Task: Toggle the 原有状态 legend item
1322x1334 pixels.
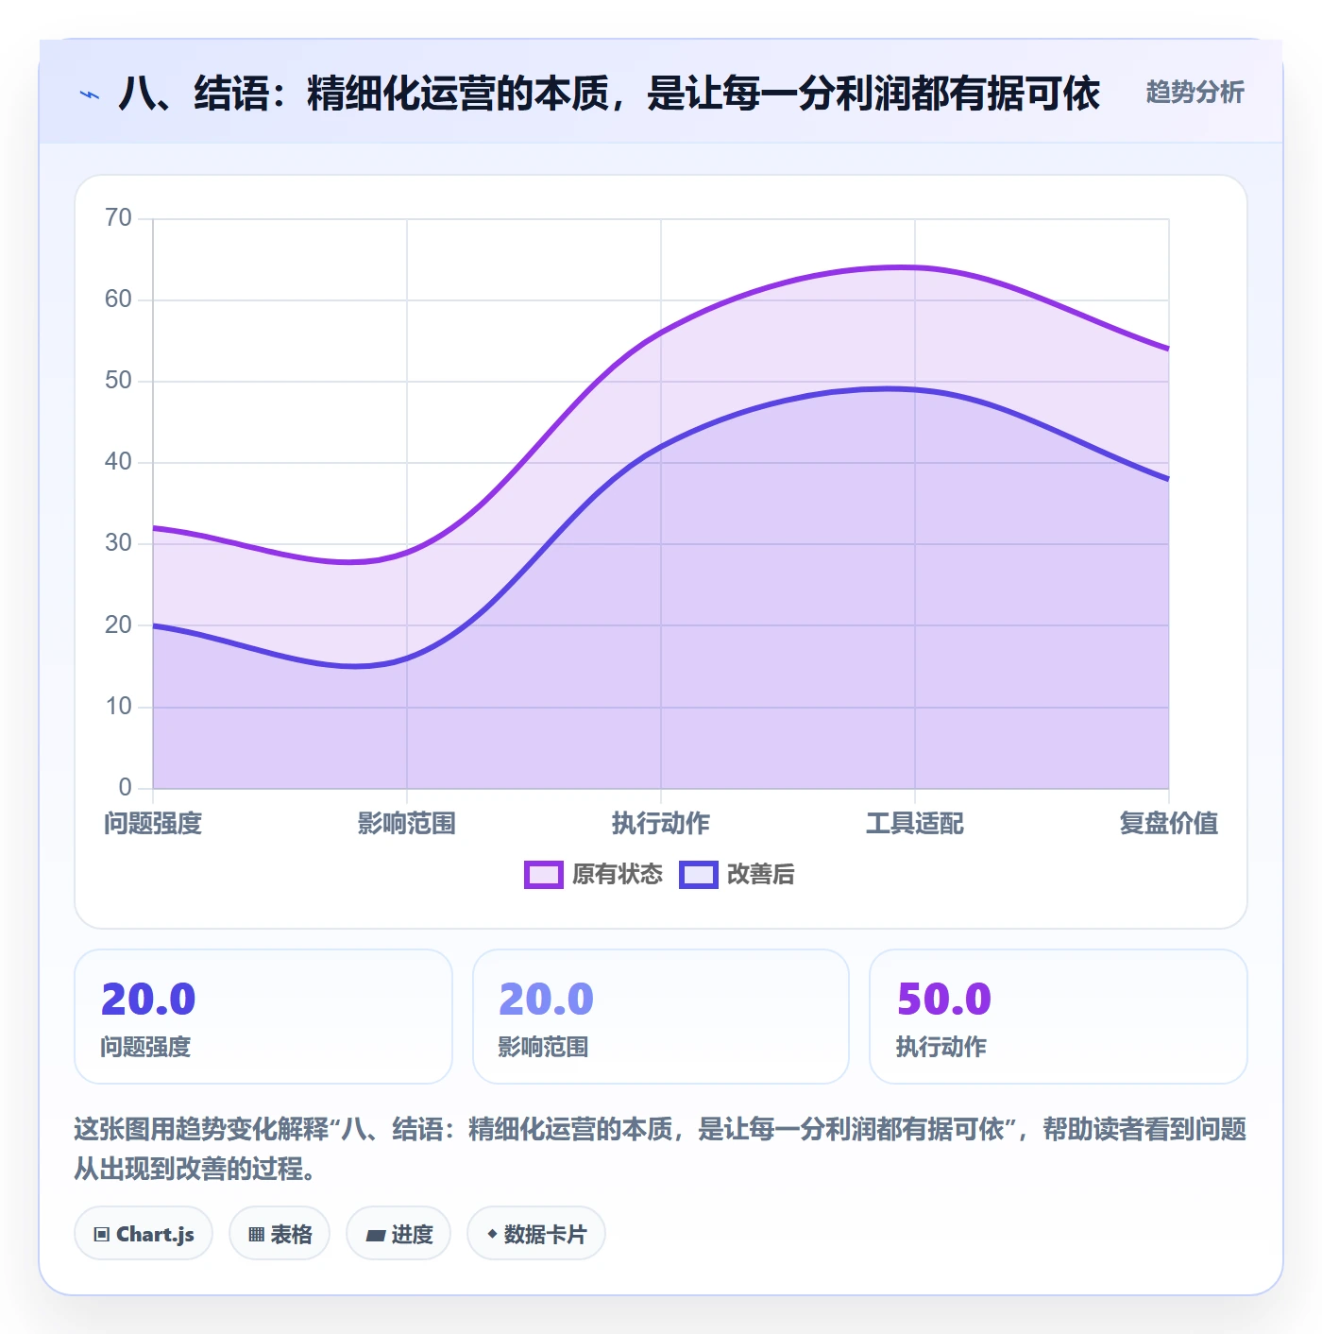Action: (x=594, y=874)
